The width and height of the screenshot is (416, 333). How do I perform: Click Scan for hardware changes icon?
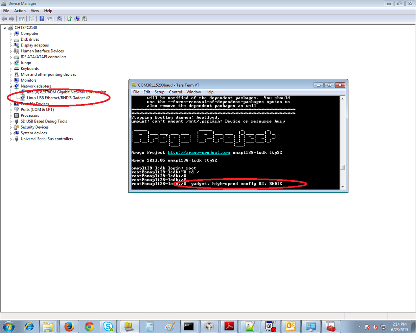[x=60, y=19]
